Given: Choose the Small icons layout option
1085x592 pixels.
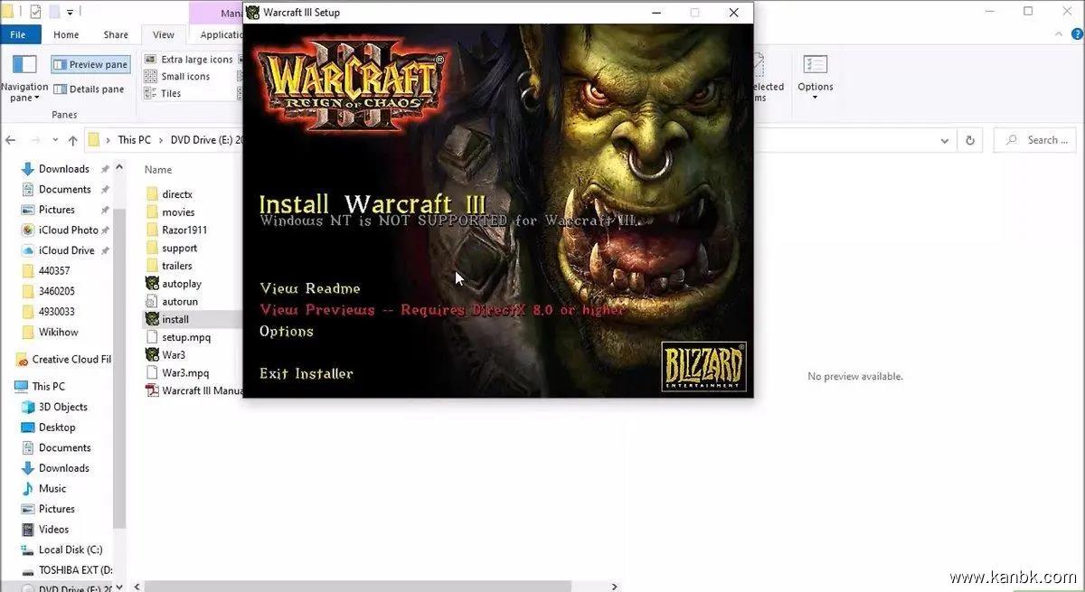Looking at the screenshot, I should [185, 77].
